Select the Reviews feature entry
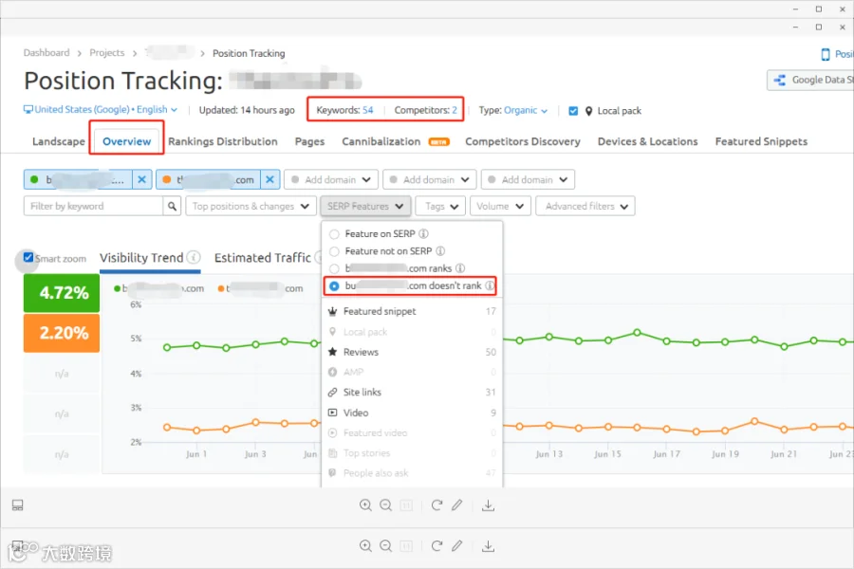This screenshot has width=854, height=569. (412, 352)
